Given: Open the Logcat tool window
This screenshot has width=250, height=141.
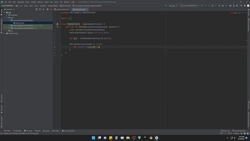Looking at the screenshot, I should click(46, 131).
